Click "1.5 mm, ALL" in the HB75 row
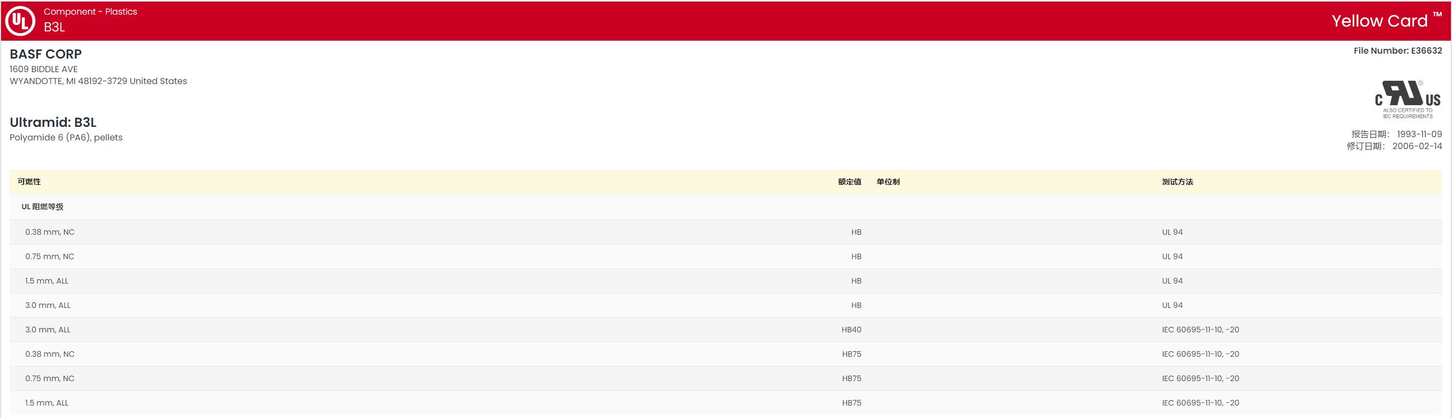1452x418 pixels. tap(47, 403)
